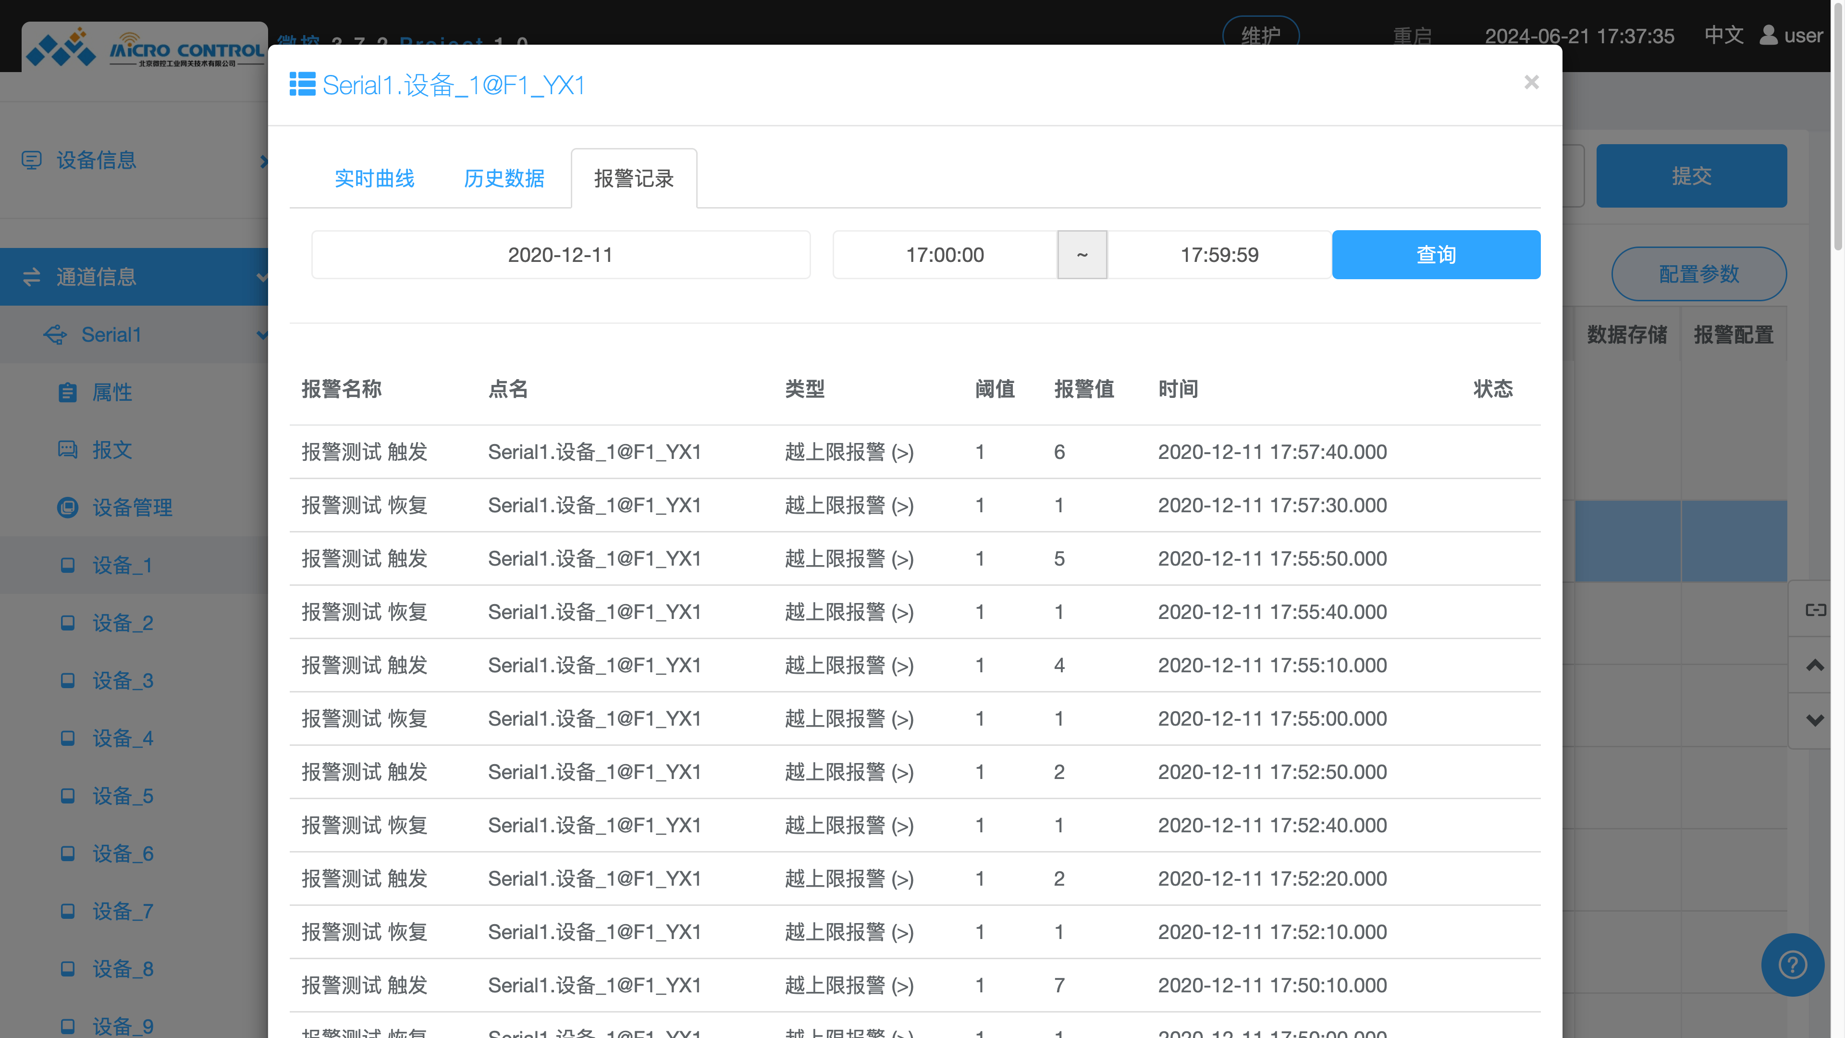
Task: Select the 设备管理 management icon
Action: [x=67, y=508]
